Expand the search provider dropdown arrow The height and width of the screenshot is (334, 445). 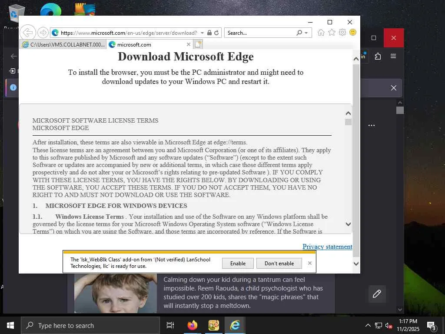pos(306,33)
